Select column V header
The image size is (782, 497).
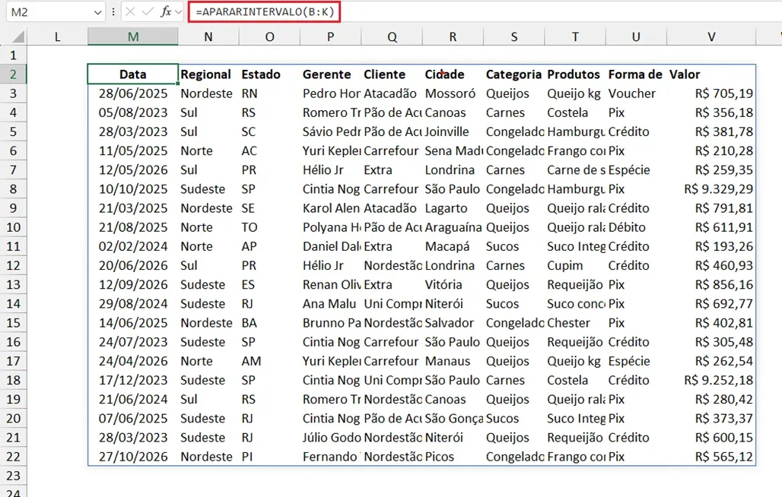click(x=712, y=36)
